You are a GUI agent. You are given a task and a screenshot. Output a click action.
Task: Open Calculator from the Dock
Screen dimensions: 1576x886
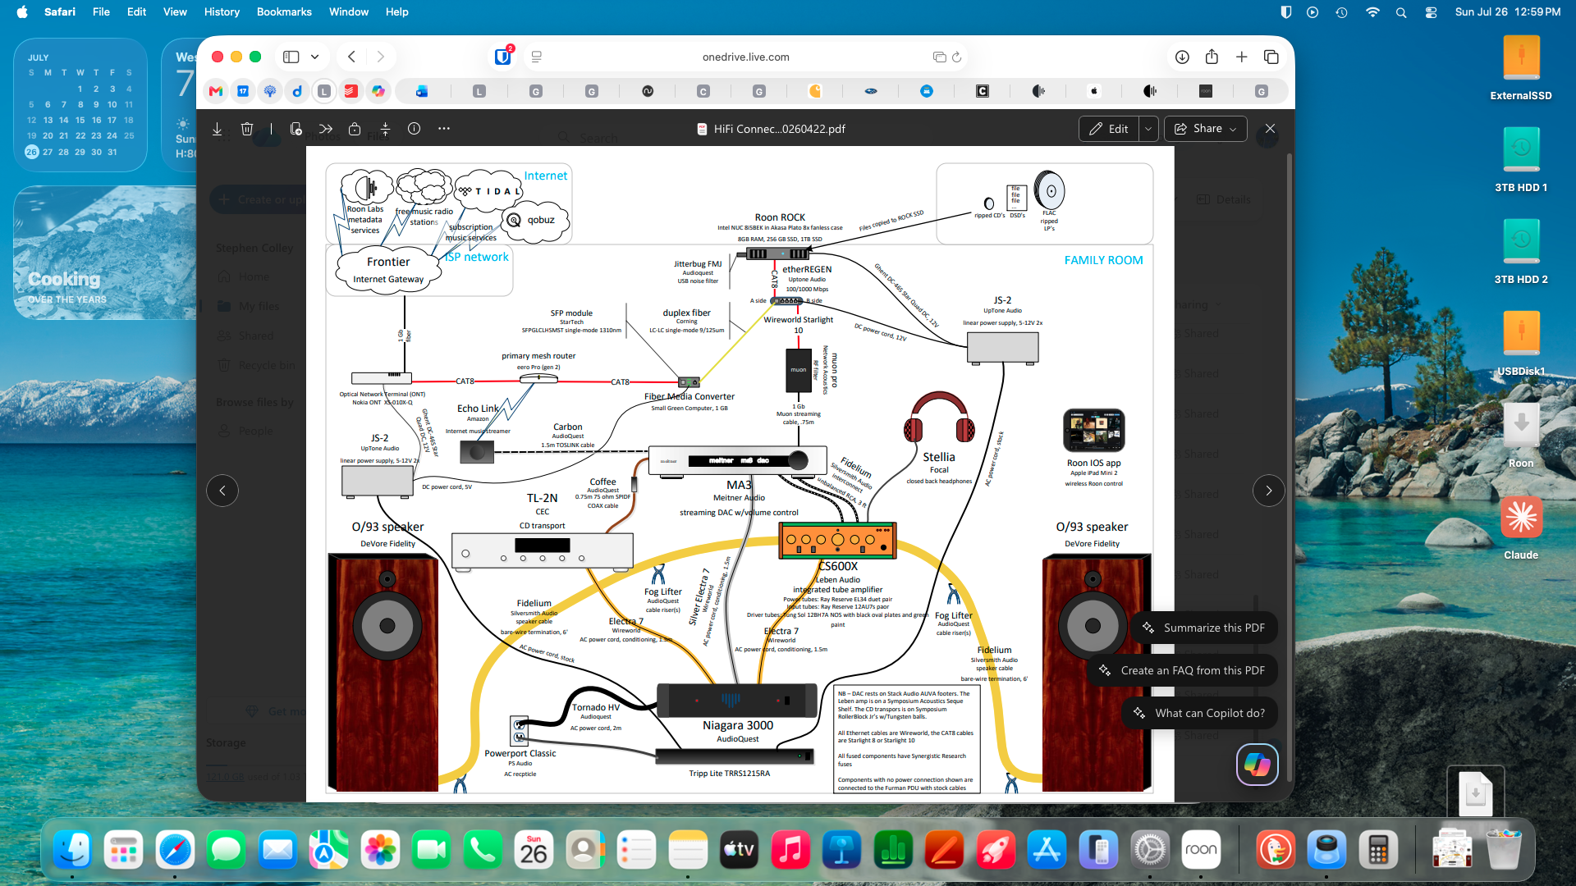click(1378, 851)
